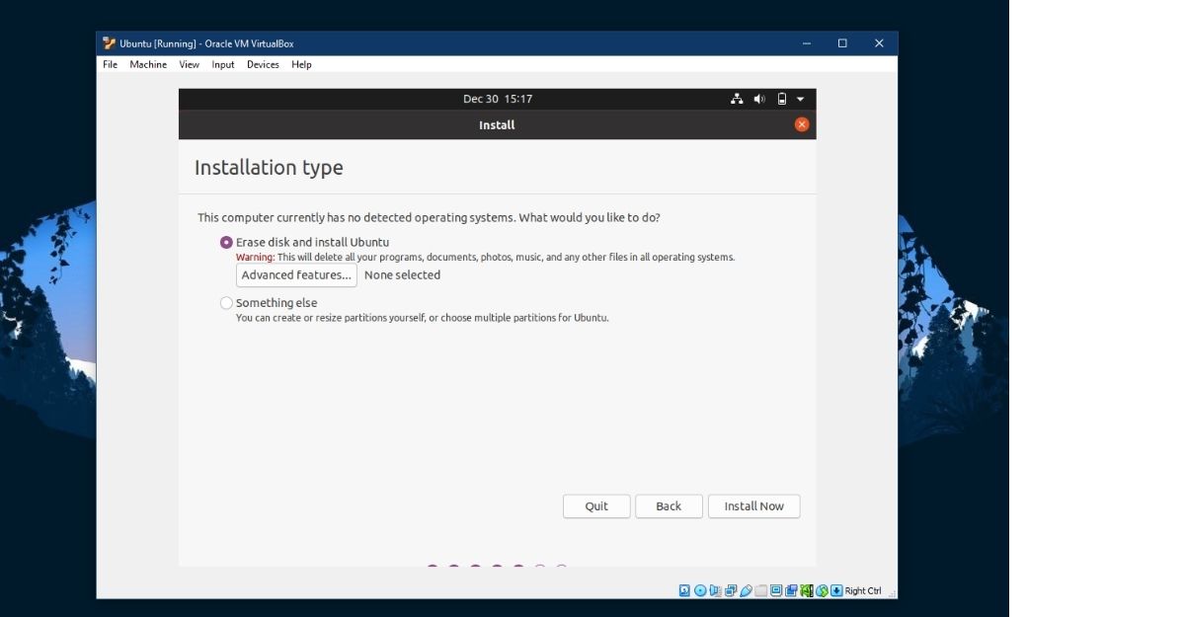Viewport: 1185px width, 617px height.
Task: Click the Back button
Action: tap(669, 506)
